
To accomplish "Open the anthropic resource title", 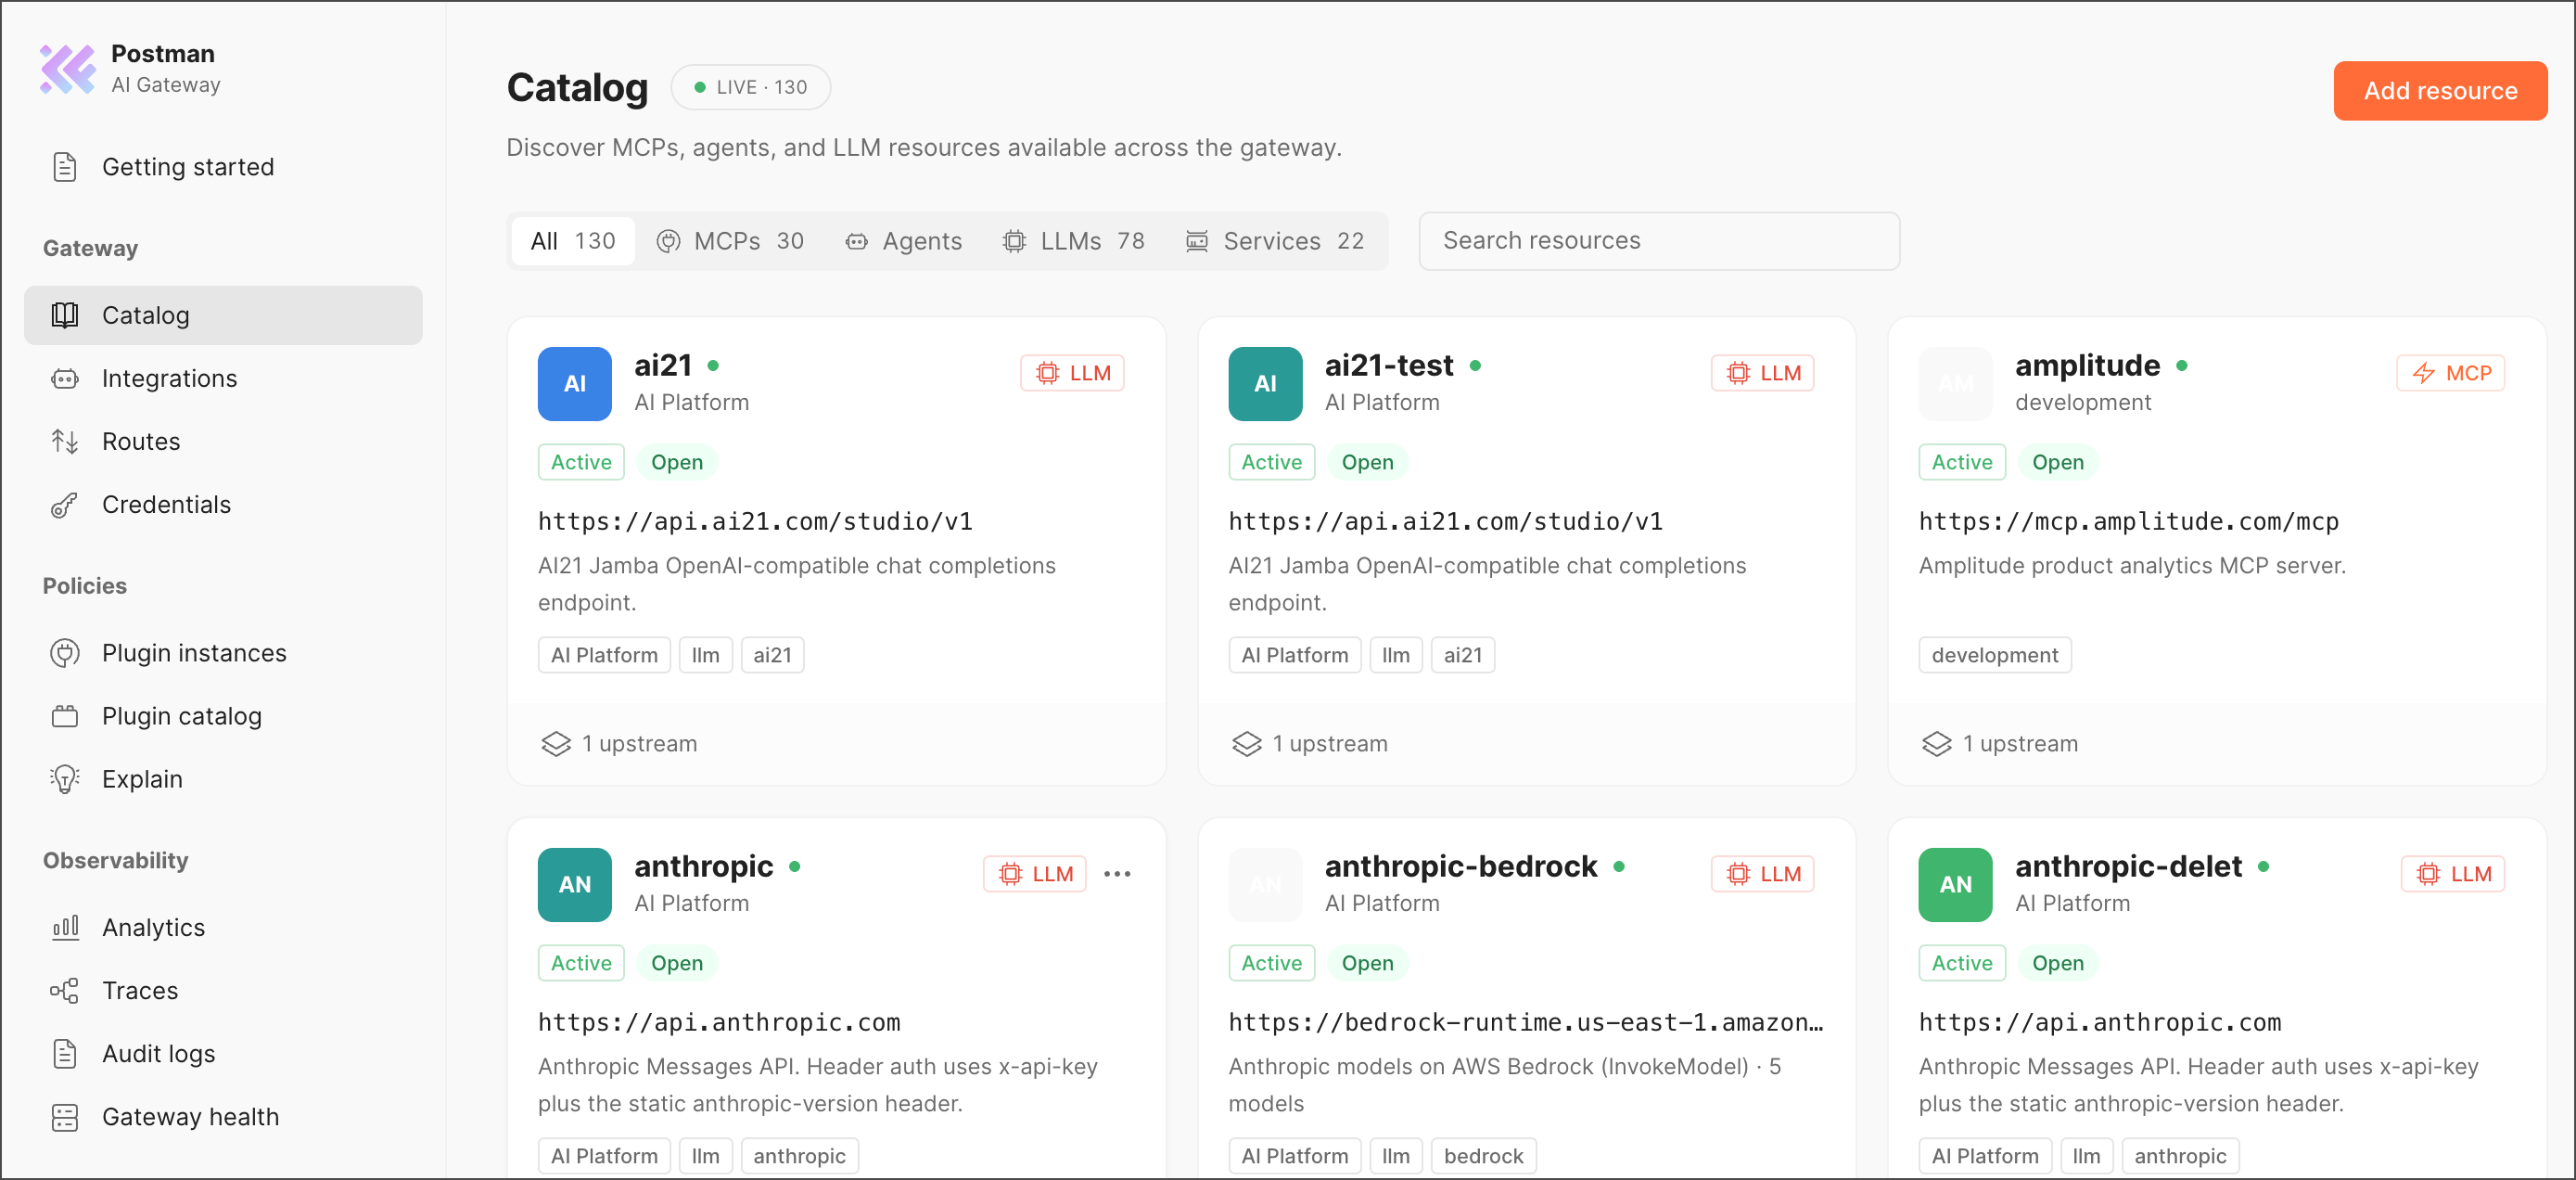I will coord(704,867).
